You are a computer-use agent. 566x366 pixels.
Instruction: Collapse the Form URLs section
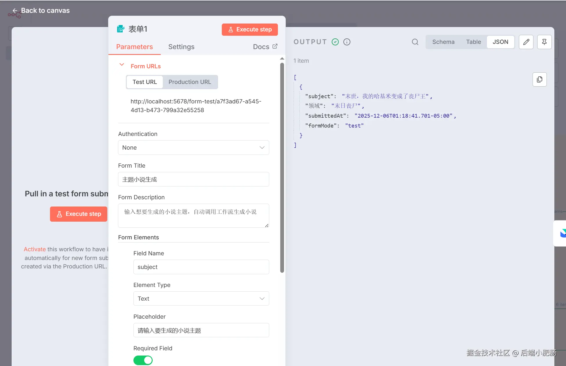[122, 65]
